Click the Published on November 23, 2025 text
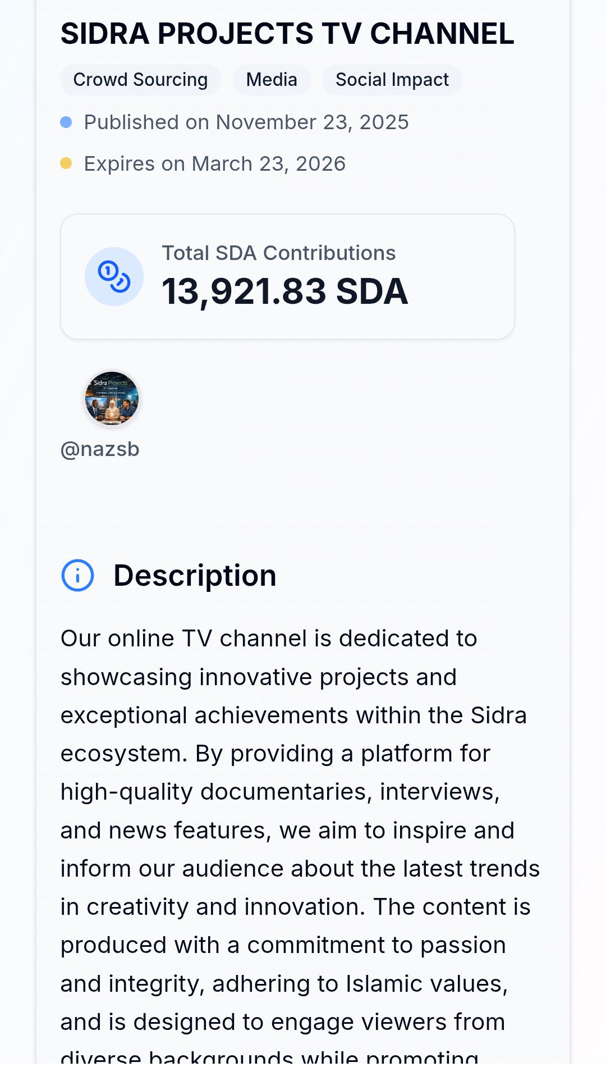 click(246, 122)
